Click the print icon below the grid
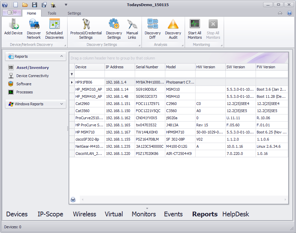296x233 pixels. (x=73, y=199)
